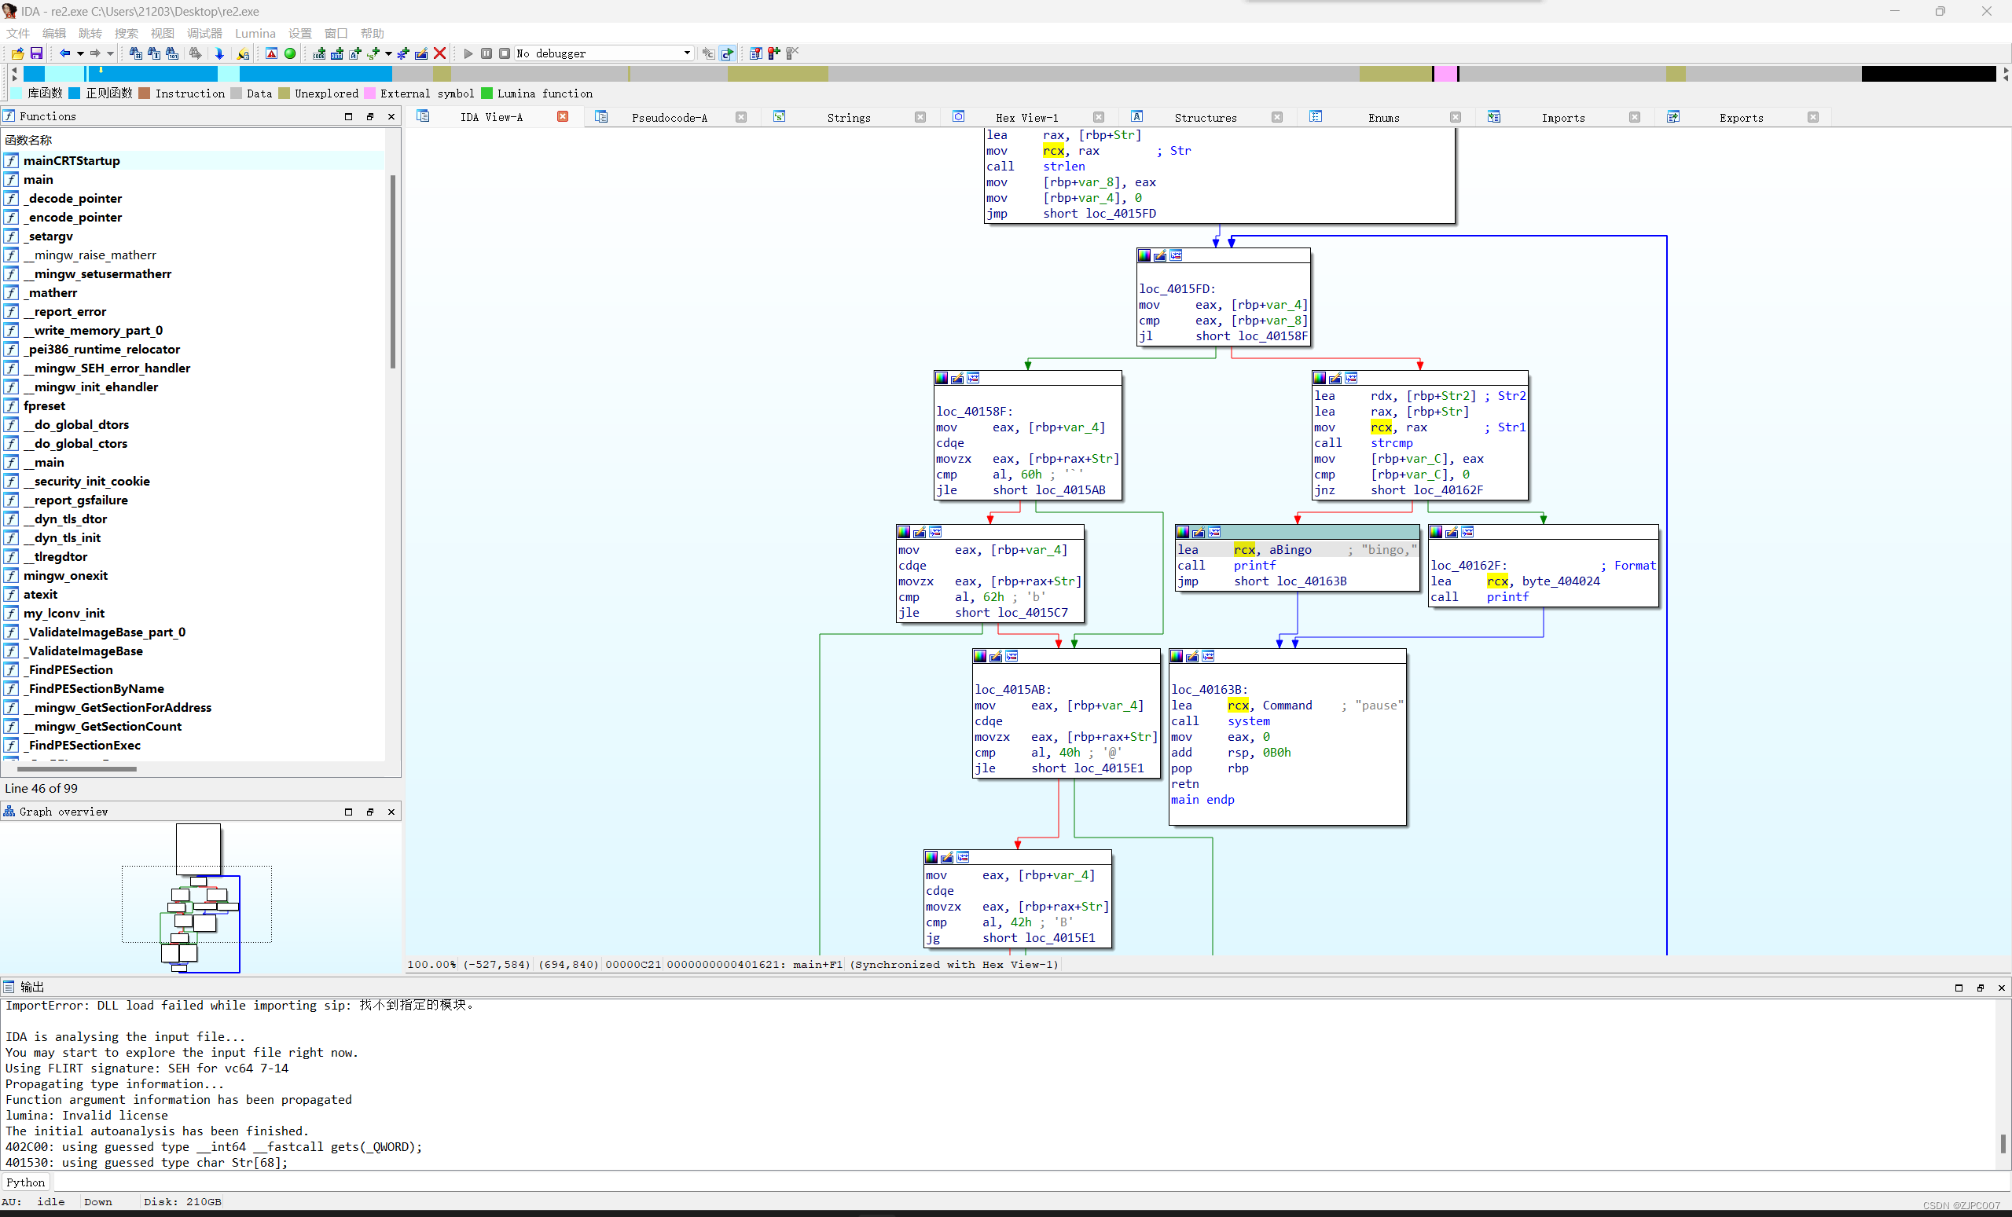Click the red X delete icon in toolbar
Image resolution: width=2012 pixels, height=1217 pixels.
(x=439, y=53)
